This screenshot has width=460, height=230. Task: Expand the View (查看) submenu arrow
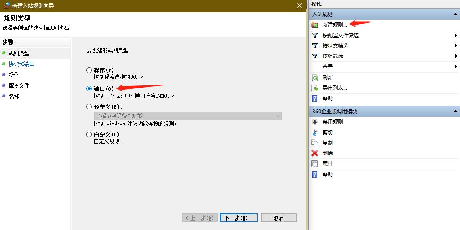[x=455, y=67]
